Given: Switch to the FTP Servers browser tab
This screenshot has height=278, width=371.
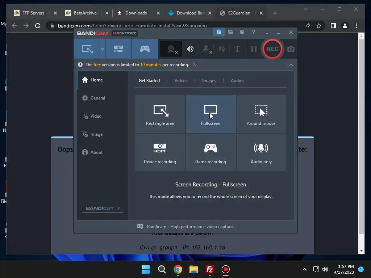Looking at the screenshot, I should pyautogui.click(x=35, y=13).
